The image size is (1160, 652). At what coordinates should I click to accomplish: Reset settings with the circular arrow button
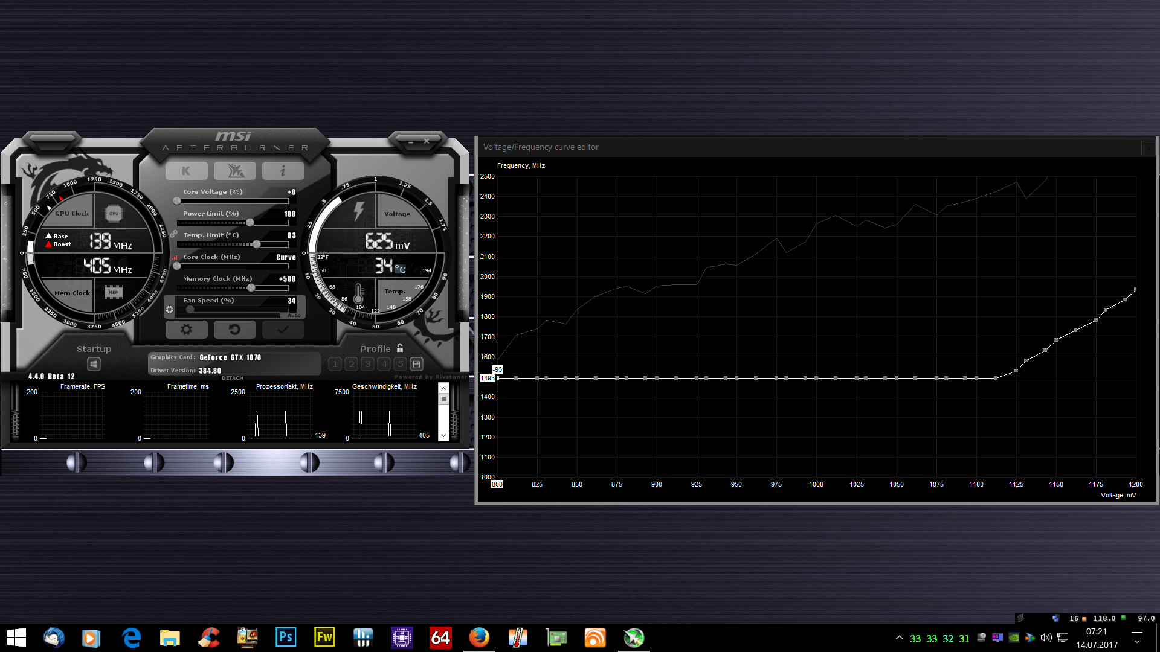pyautogui.click(x=235, y=330)
